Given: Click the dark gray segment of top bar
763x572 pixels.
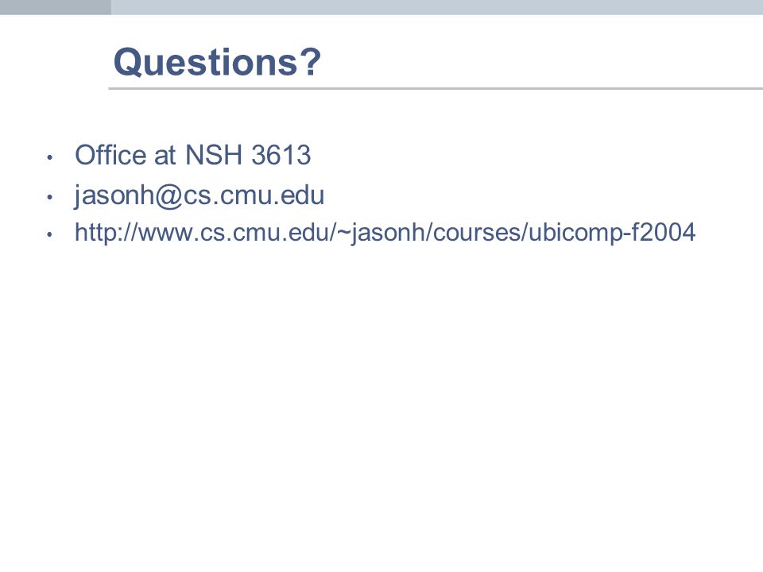Looking at the screenshot, I should tap(56, 7).
